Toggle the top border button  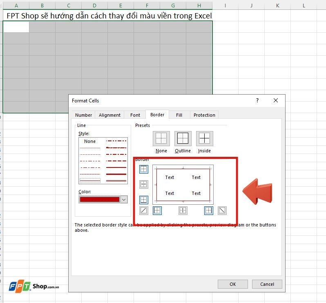coord(144,169)
